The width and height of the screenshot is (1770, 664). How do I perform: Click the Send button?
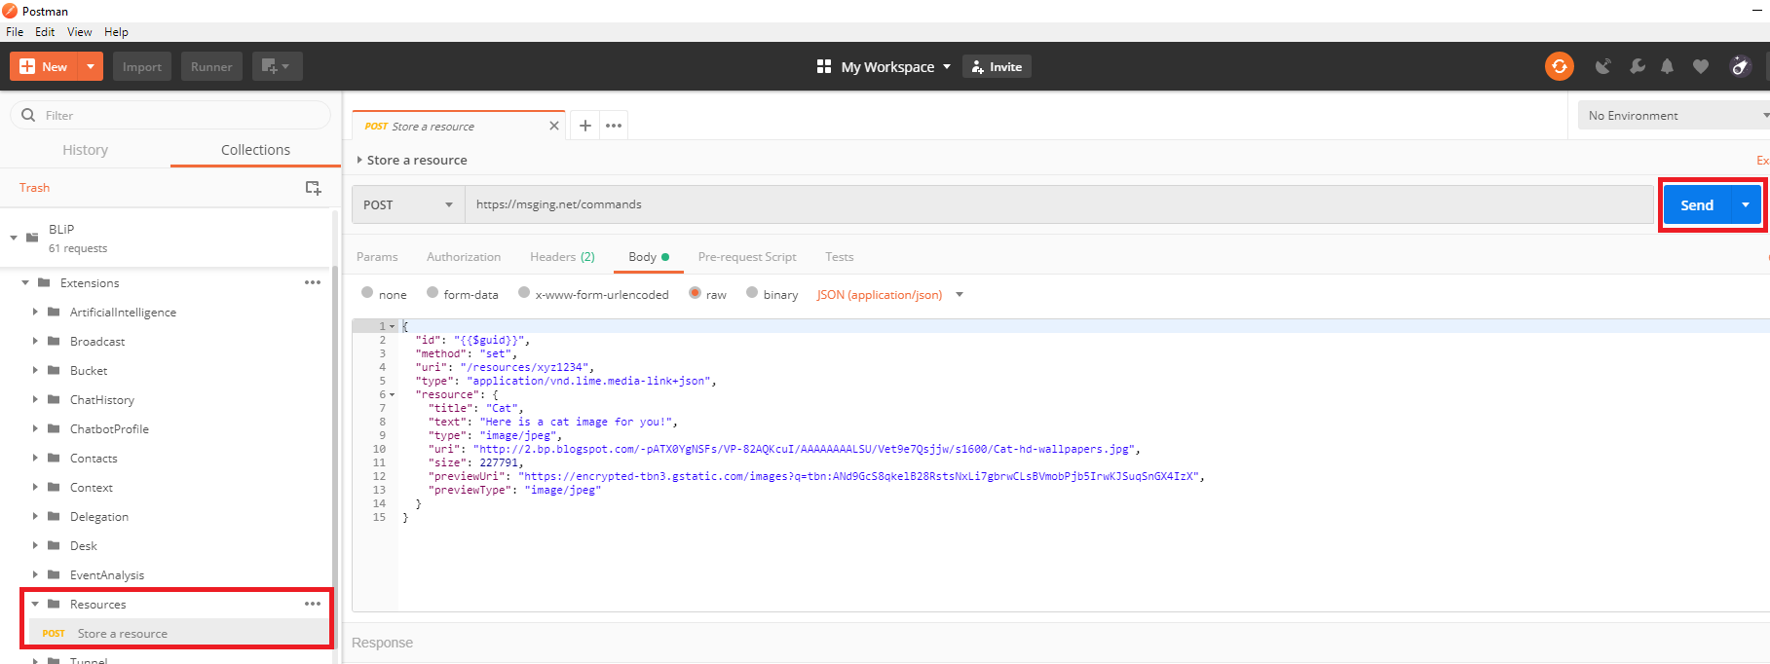click(1697, 204)
